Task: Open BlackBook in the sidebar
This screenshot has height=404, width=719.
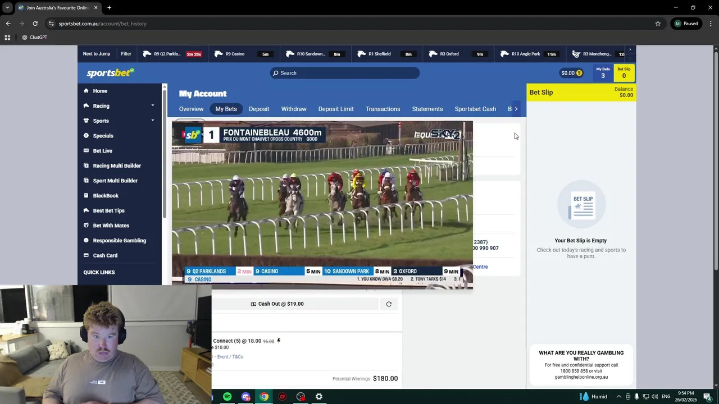Action: click(106, 196)
